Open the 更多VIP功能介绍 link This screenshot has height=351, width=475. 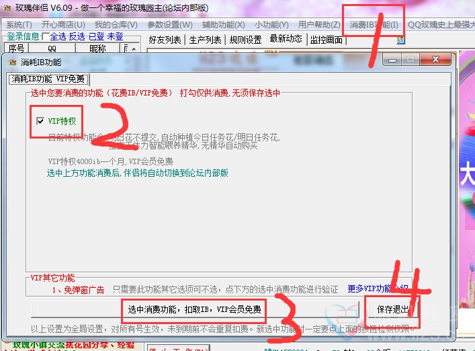378,289
